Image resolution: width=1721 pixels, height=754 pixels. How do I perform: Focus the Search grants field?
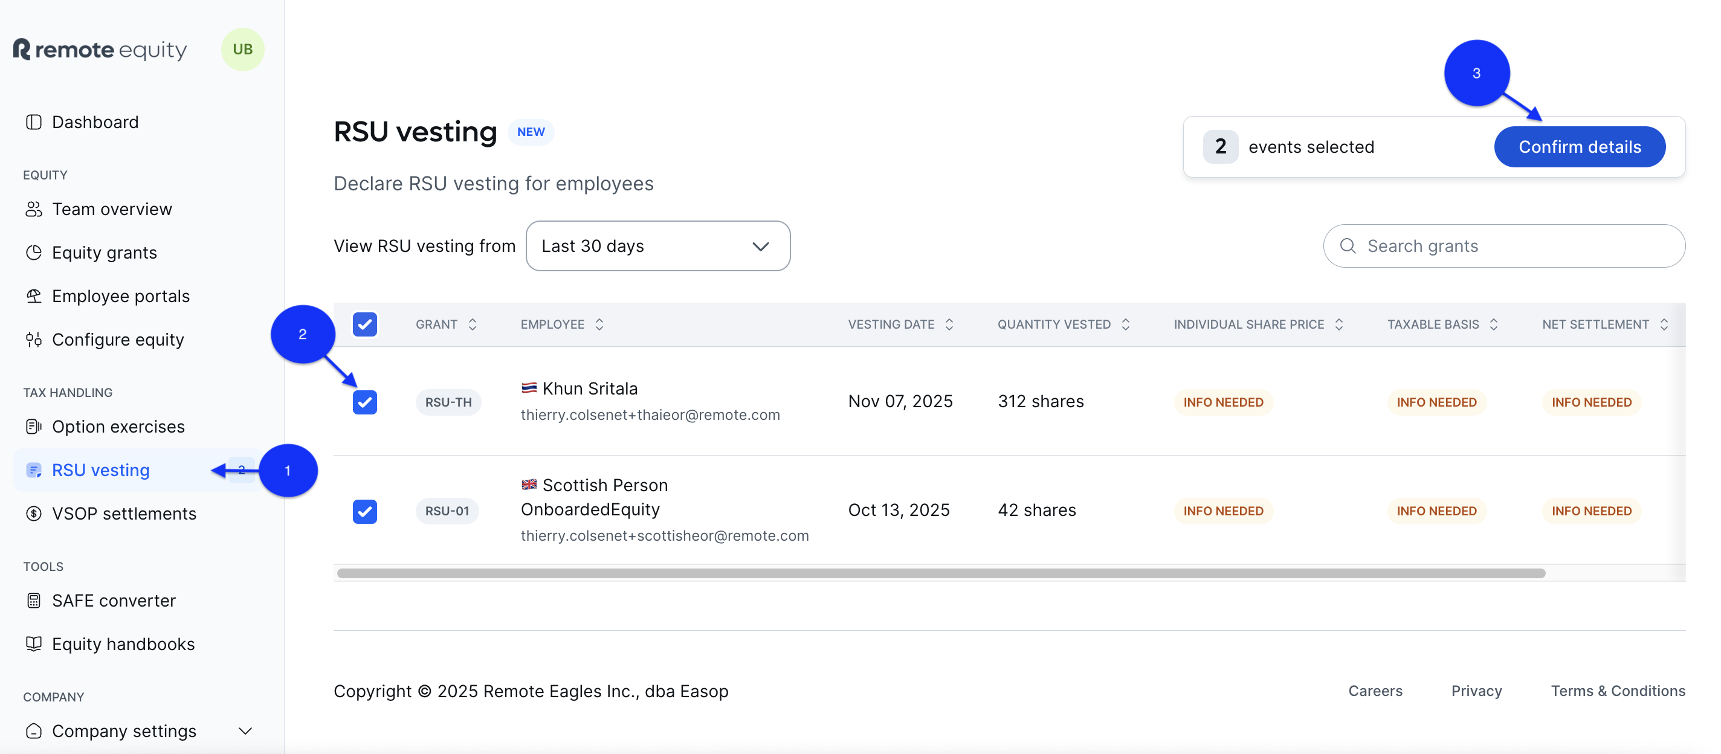coord(1504,246)
